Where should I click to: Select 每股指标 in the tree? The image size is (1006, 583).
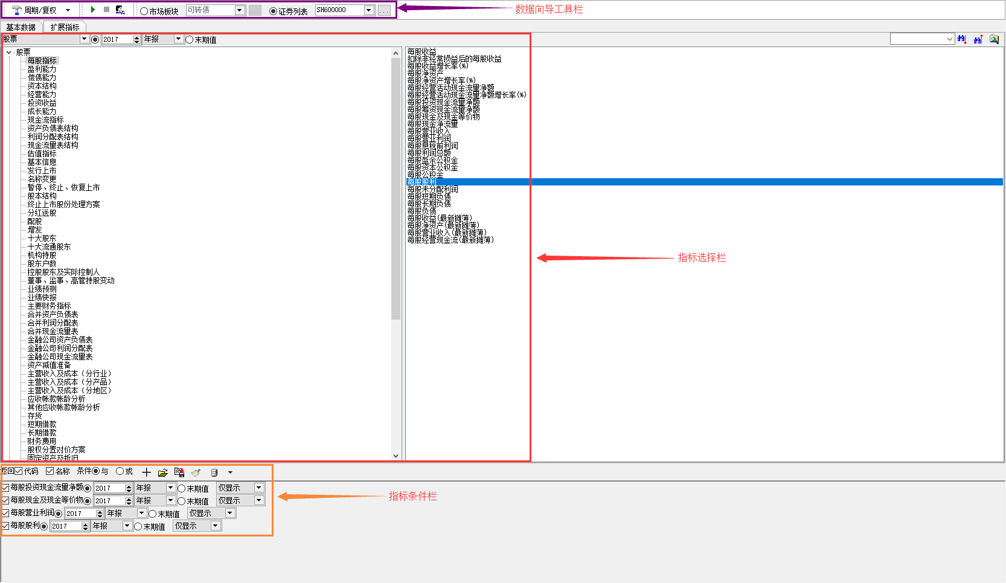click(x=42, y=61)
